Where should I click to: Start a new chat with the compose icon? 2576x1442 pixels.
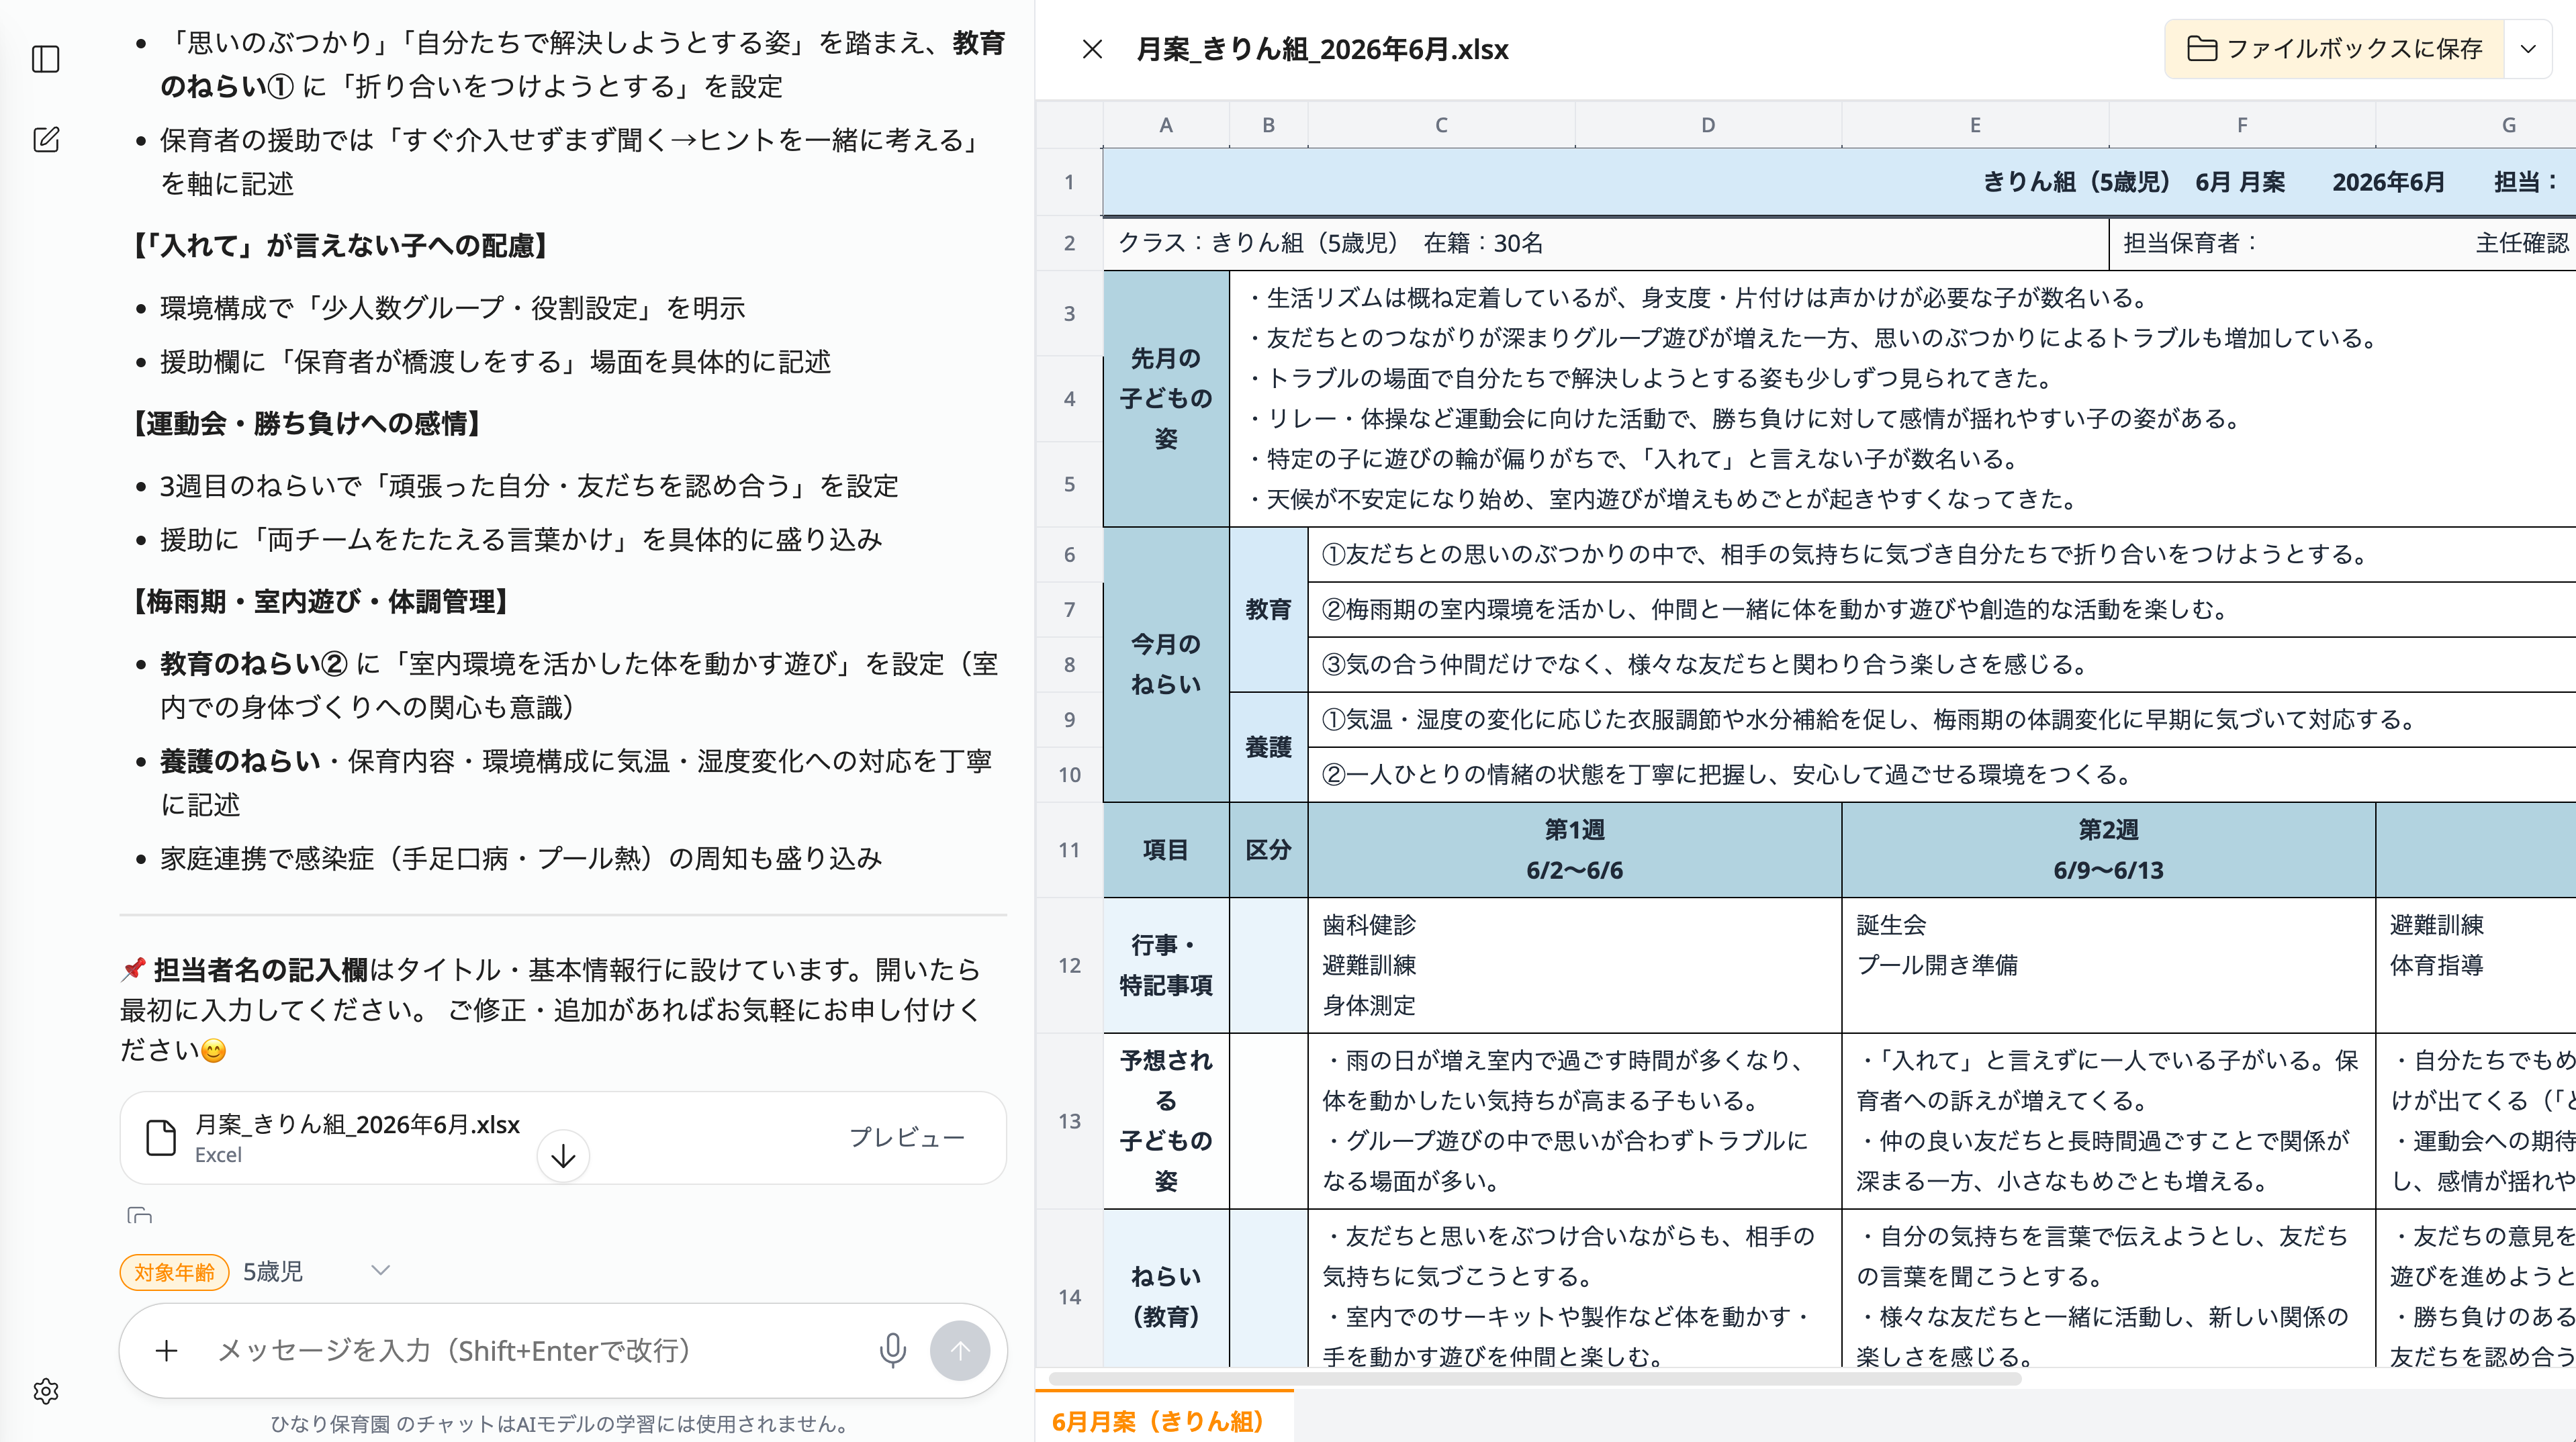coord(46,139)
